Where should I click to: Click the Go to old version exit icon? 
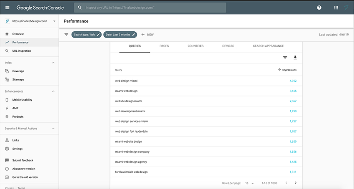point(7,177)
